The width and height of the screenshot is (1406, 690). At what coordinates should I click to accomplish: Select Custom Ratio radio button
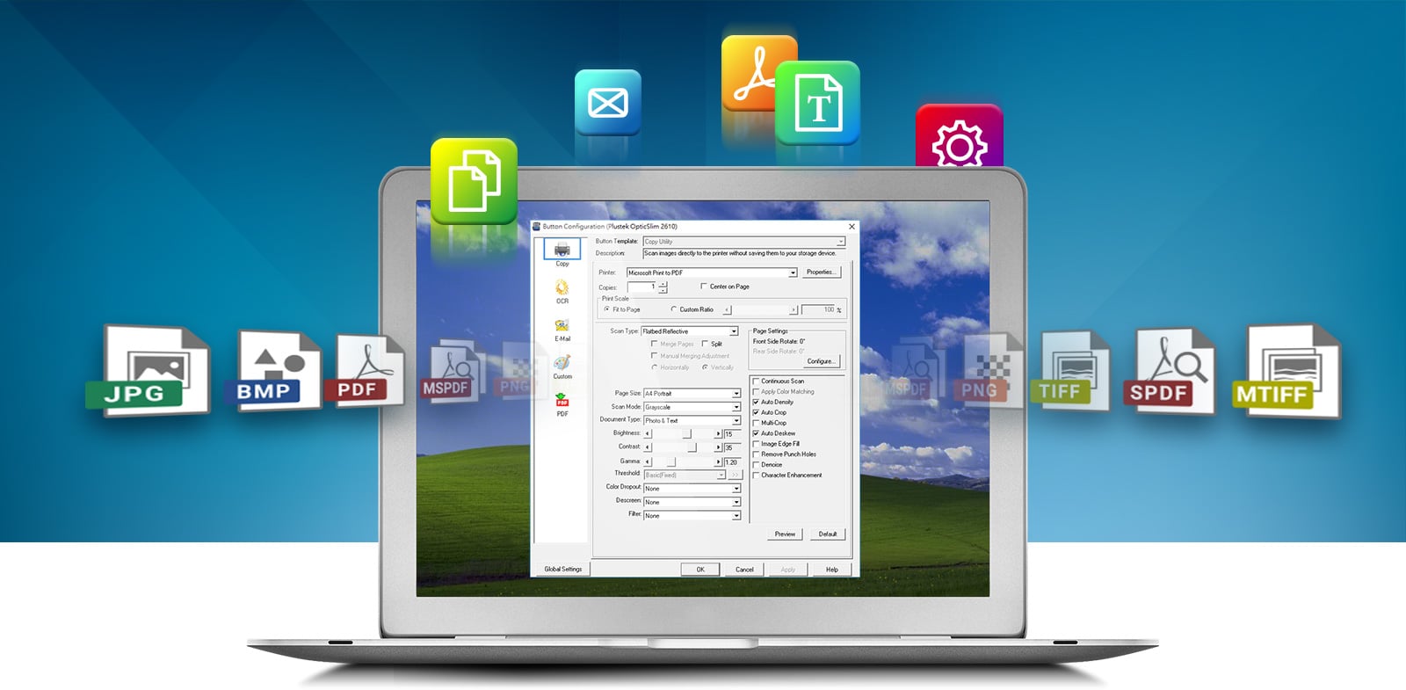(674, 309)
